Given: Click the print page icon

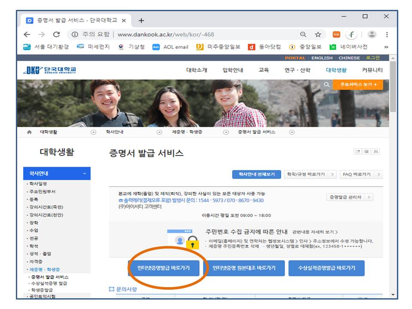Looking at the screenshot, I should (376, 152).
